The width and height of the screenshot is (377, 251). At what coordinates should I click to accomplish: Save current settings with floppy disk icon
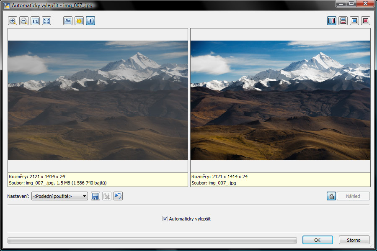pyautogui.click(x=96, y=196)
